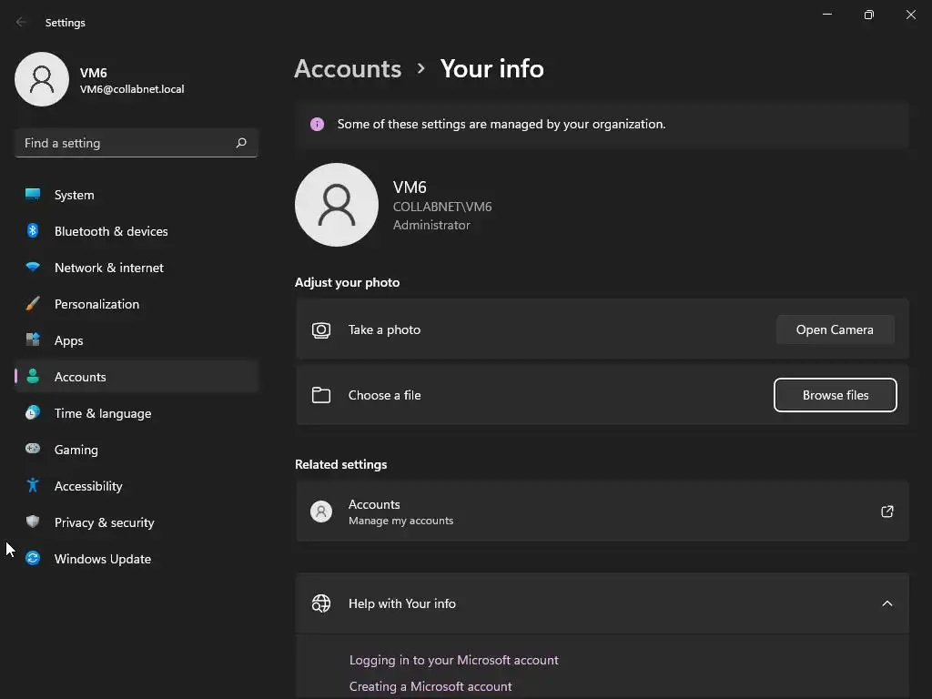Navigate to Accounts breadcrumb heading
This screenshot has height=699, width=932.
coord(348,68)
